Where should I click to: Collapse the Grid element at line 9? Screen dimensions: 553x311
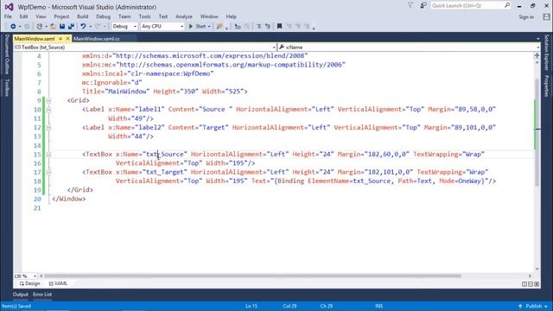click(x=48, y=101)
